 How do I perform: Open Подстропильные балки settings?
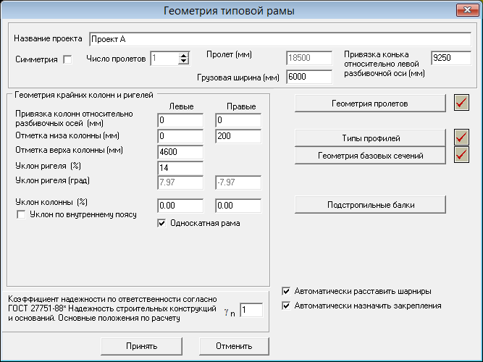(370, 205)
